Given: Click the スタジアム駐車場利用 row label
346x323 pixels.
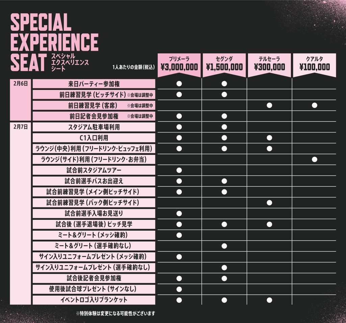Looking at the screenshot, I should [94, 127].
